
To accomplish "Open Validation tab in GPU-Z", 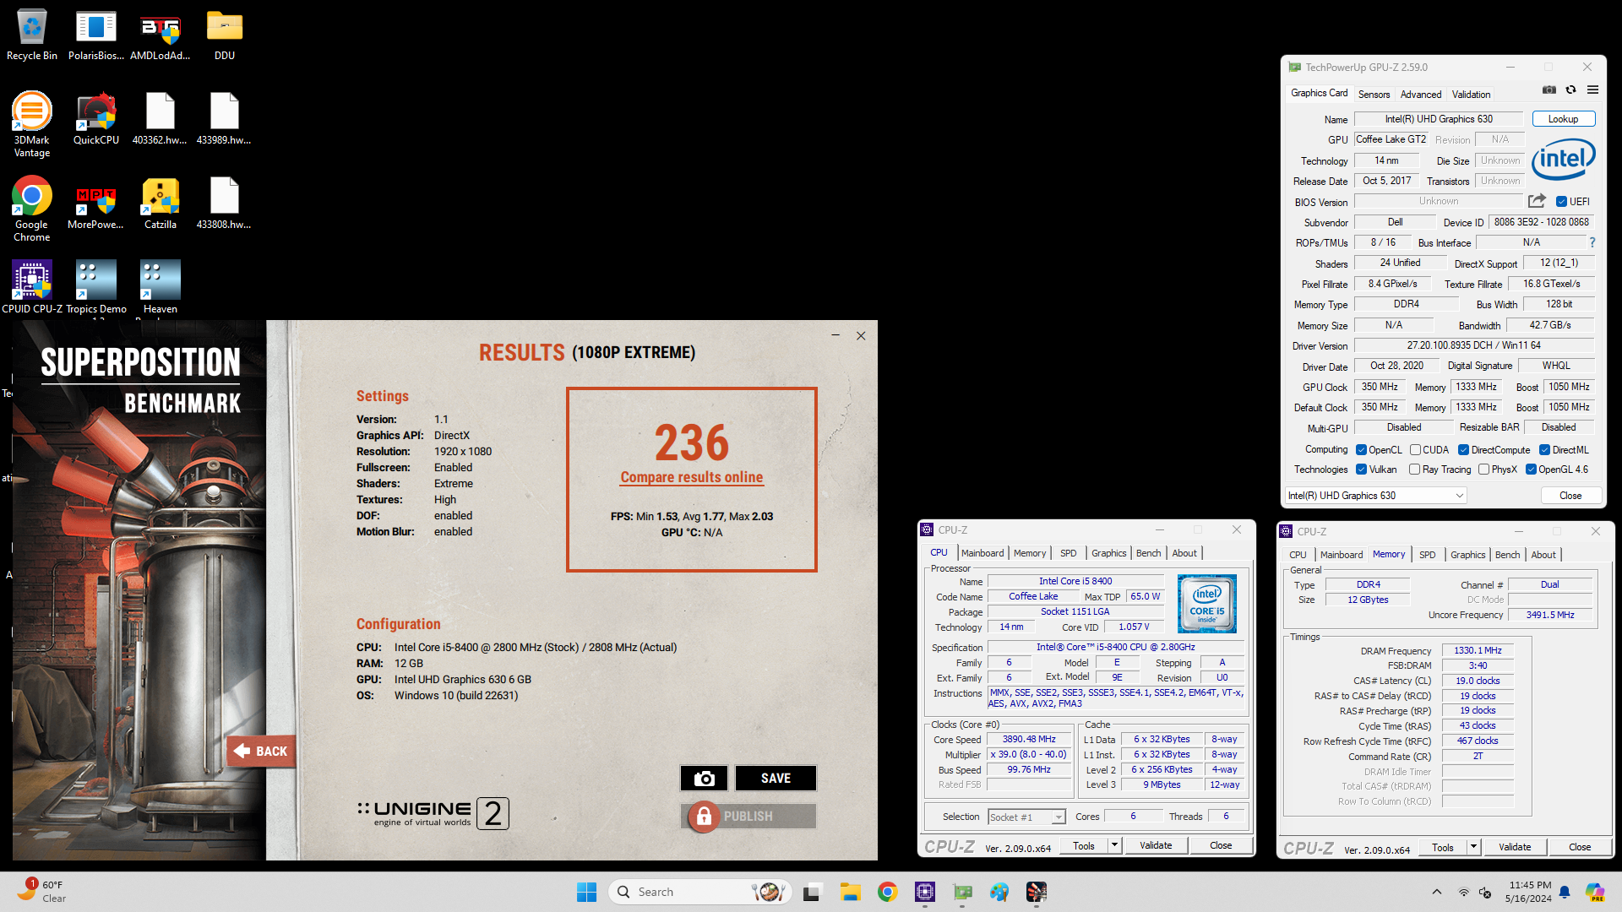I will click(x=1471, y=95).
